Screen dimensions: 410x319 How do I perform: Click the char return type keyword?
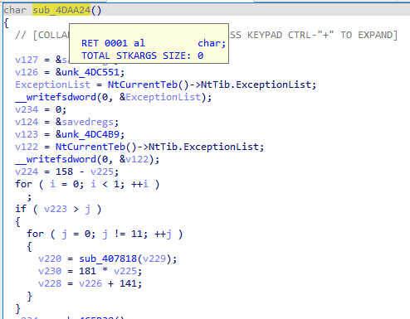[15, 10]
